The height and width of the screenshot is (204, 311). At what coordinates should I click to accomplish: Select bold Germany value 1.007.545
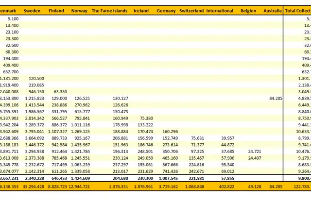[168, 178]
